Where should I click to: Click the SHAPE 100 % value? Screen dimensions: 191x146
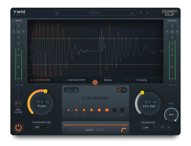coord(100,130)
